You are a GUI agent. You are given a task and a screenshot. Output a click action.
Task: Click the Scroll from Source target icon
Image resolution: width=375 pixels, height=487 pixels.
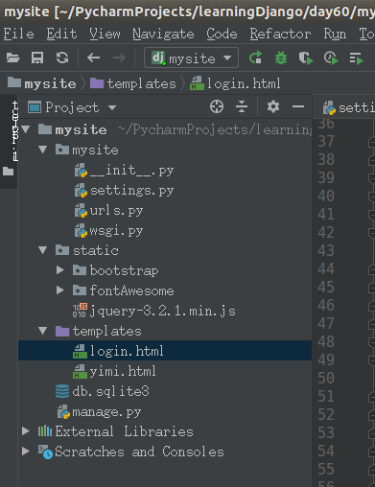pyautogui.click(x=217, y=106)
